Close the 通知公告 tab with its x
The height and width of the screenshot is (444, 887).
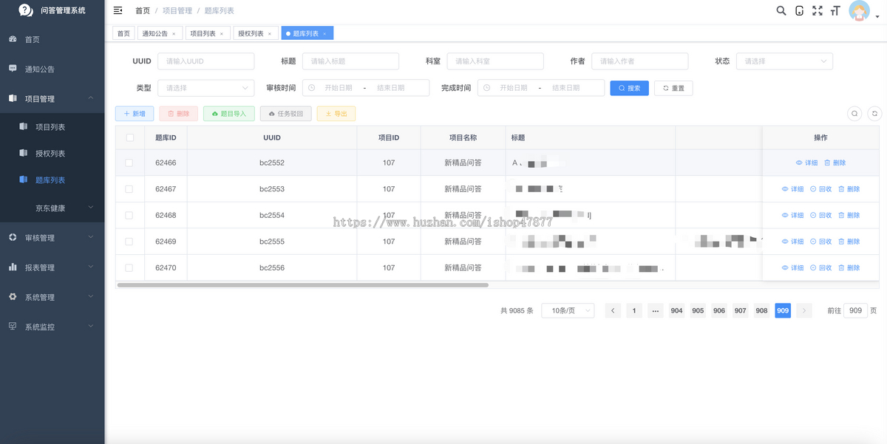click(x=174, y=34)
